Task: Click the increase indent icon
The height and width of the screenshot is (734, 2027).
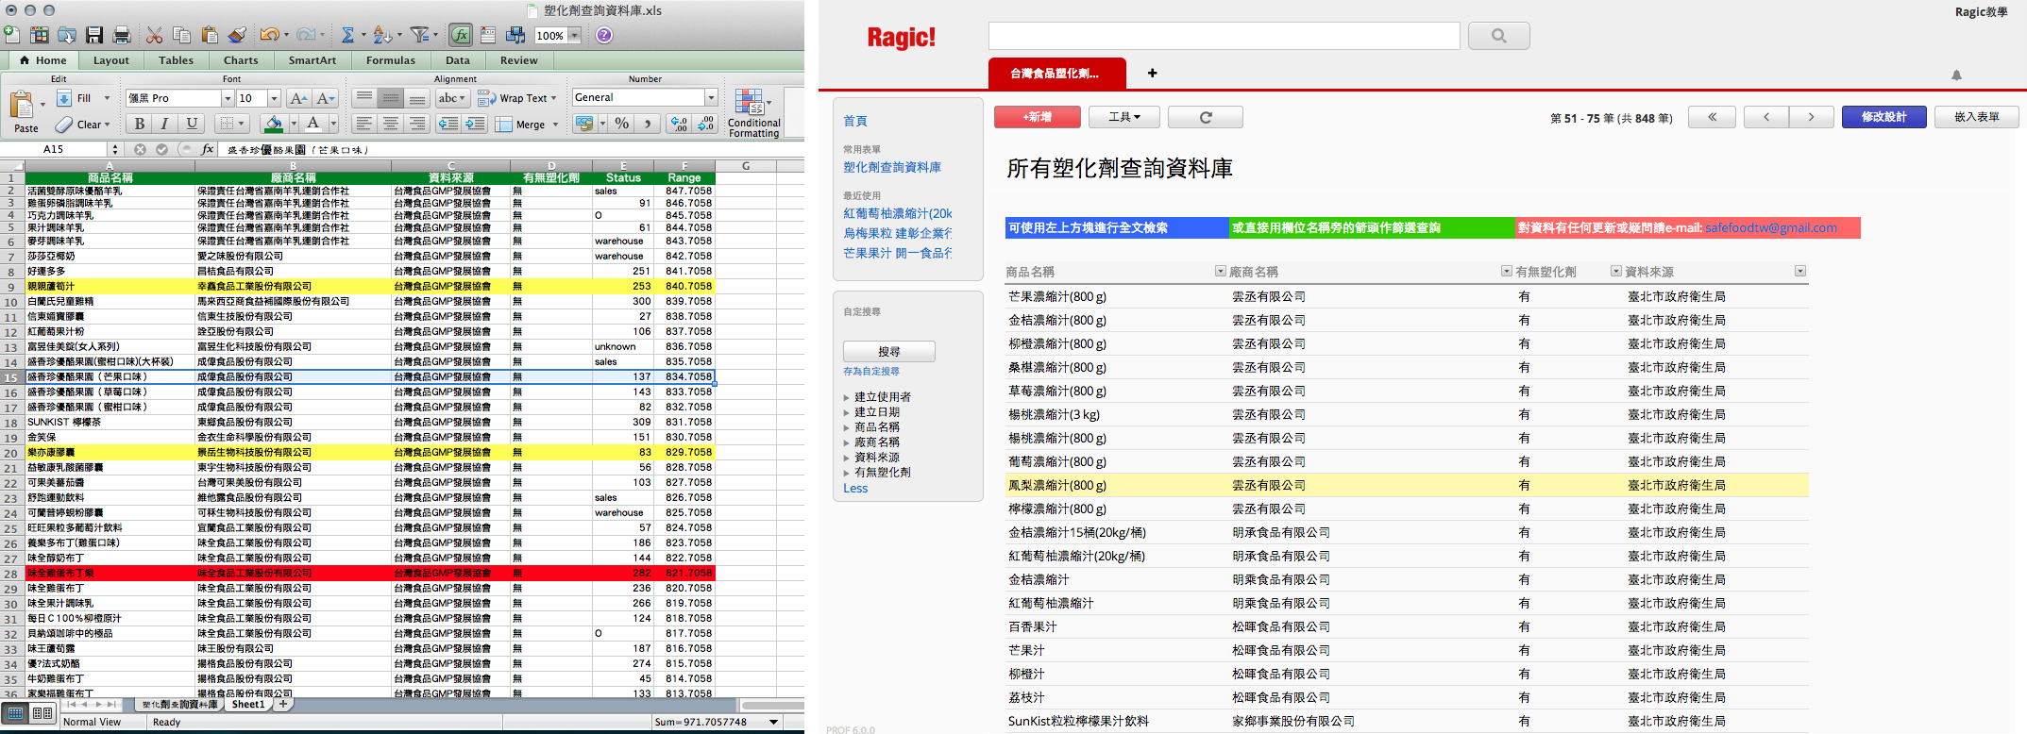Action: [x=475, y=124]
